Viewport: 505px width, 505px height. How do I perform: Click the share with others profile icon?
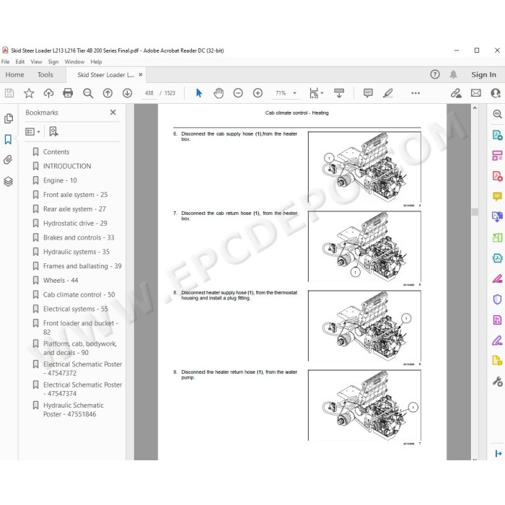(x=496, y=93)
